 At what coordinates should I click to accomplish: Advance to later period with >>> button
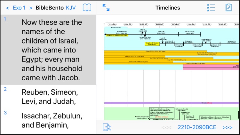[228, 127]
